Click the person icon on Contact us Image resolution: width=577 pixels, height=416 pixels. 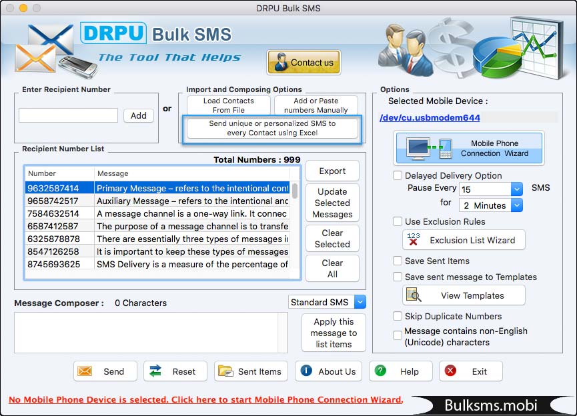(x=281, y=62)
